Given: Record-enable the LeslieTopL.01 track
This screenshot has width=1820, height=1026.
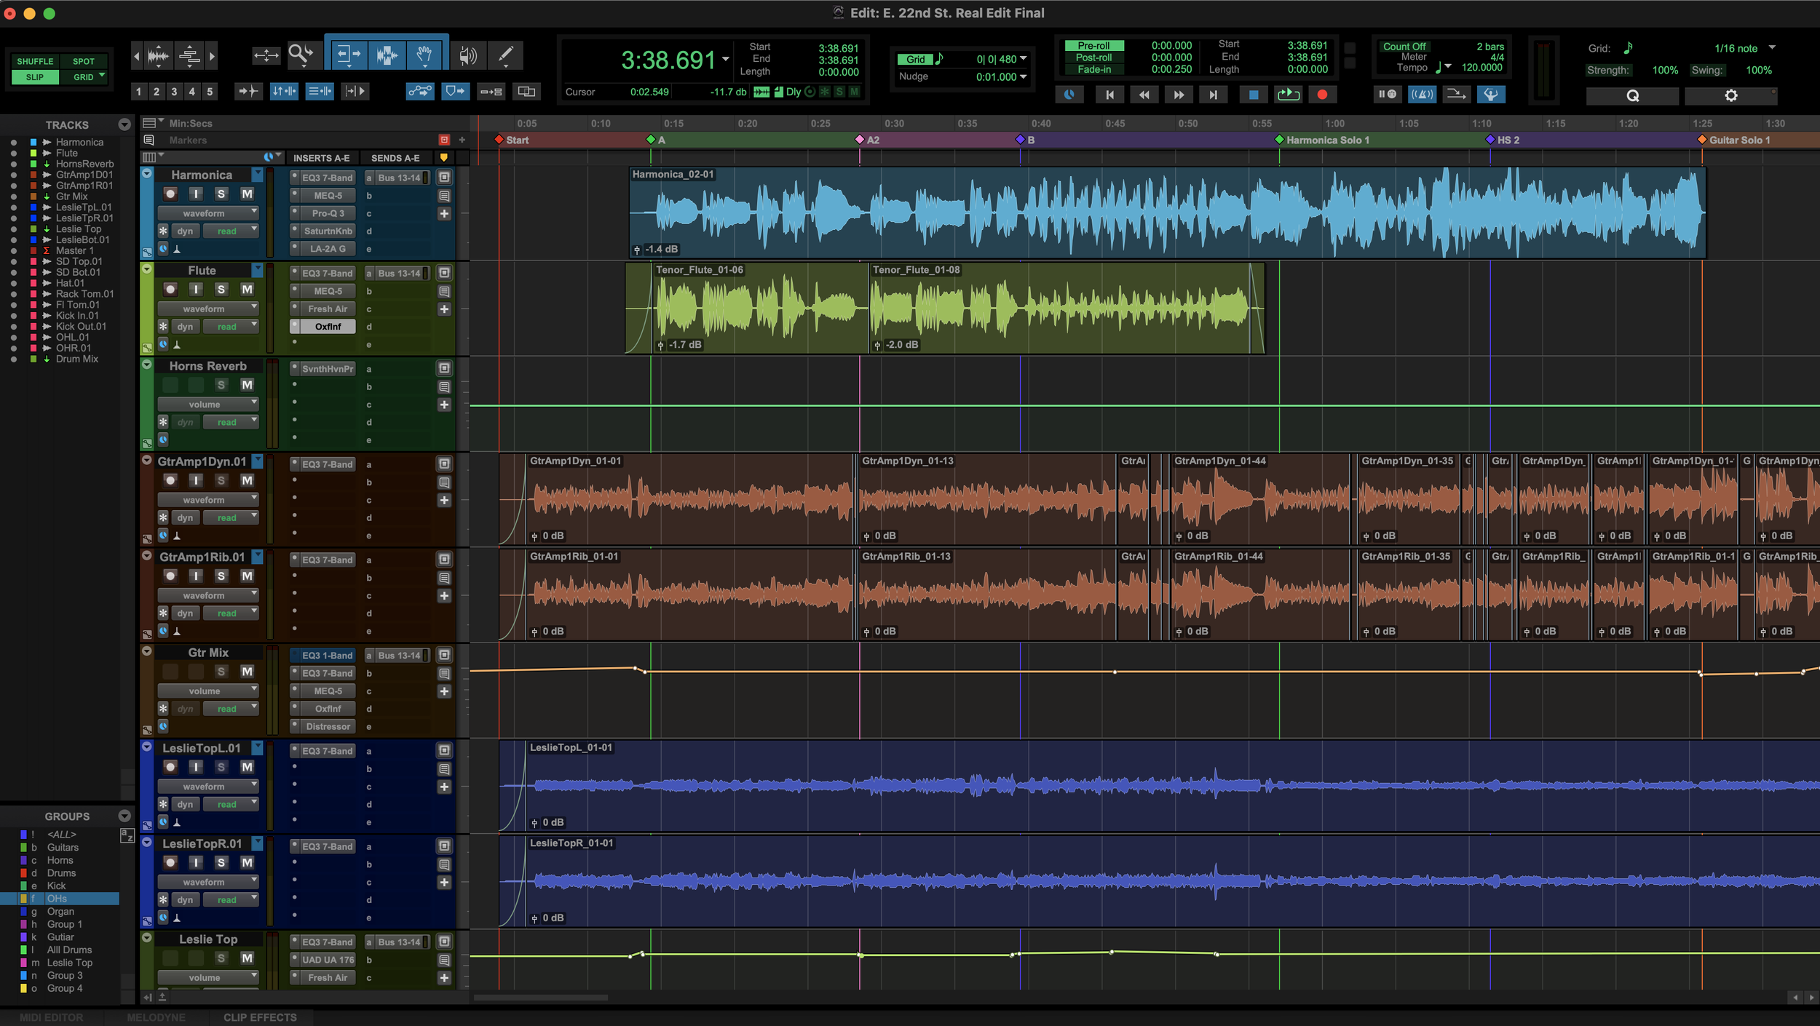Looking at the screenshot, I should [170, 767].
